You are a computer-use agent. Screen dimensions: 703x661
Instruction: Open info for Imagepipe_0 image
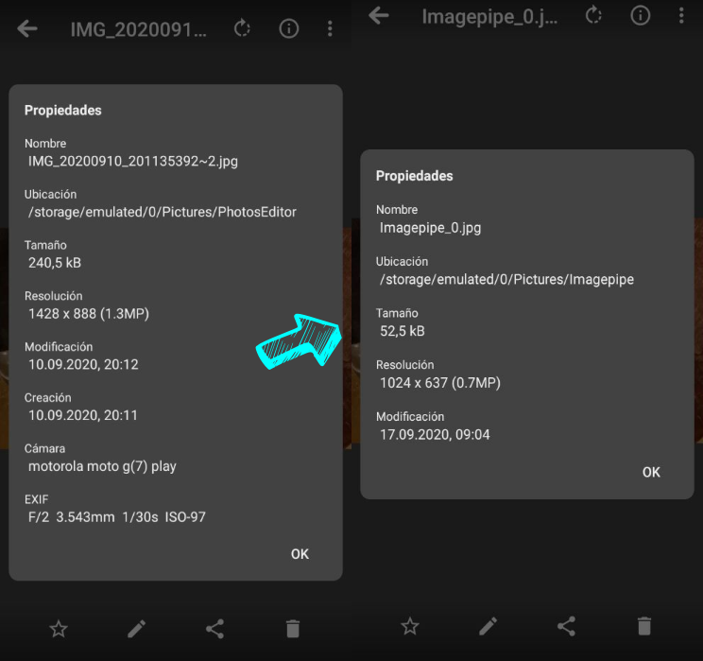pos(641,16)
